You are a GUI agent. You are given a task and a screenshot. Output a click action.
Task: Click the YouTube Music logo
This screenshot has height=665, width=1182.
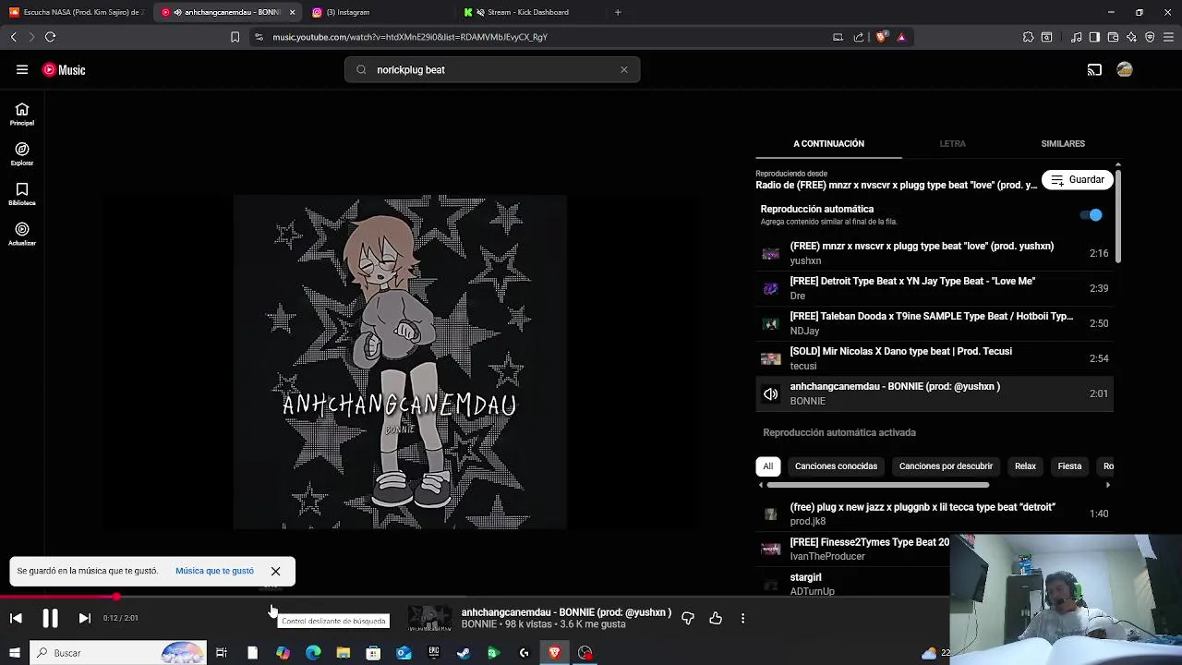pyautogui.click(x=64, y=70)
